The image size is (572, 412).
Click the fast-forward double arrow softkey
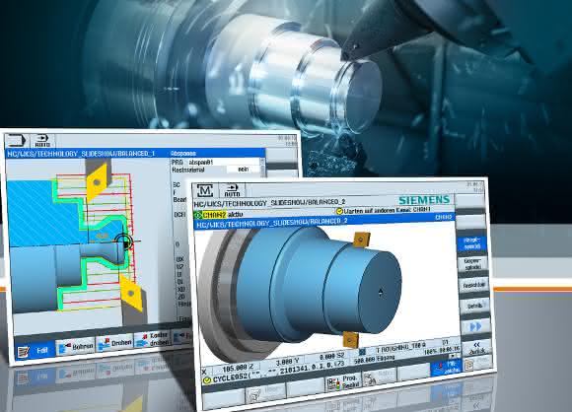(x=475, y=326)
